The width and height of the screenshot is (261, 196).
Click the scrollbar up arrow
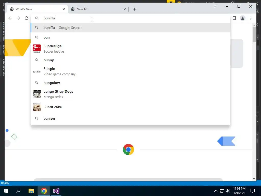pyautogui.click(x=254, y=25)
